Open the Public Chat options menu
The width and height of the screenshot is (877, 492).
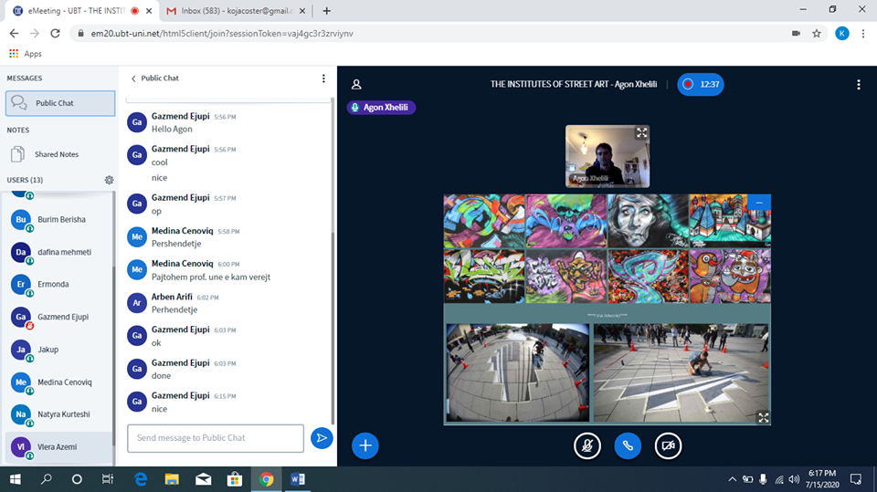(x=323, y=79)
